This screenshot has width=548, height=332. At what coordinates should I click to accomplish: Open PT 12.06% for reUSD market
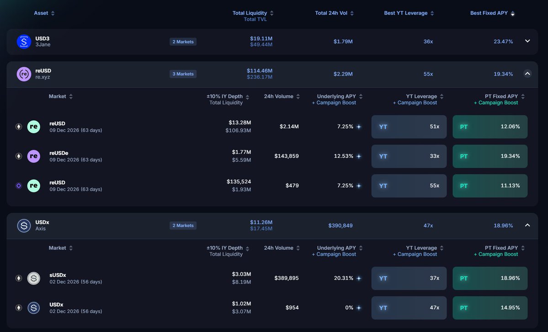(490, 127)
